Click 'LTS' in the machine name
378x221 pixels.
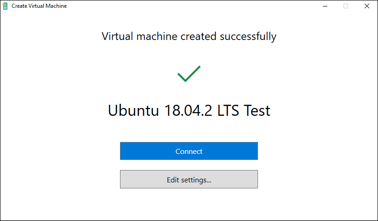pos(228,110)
